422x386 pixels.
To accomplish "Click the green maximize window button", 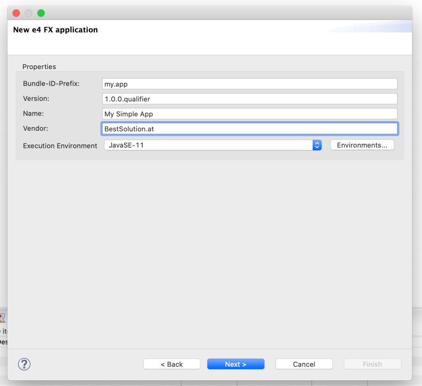I will [41, 13].
